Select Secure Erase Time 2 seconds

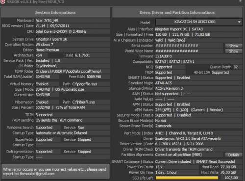pyautogui.click(x=163, y=126)
